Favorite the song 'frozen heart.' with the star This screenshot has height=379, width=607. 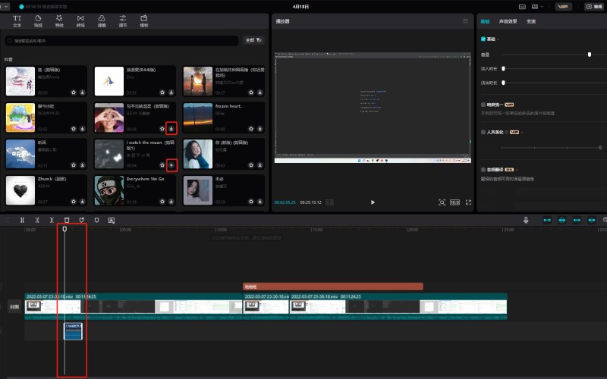pos(251,129)
